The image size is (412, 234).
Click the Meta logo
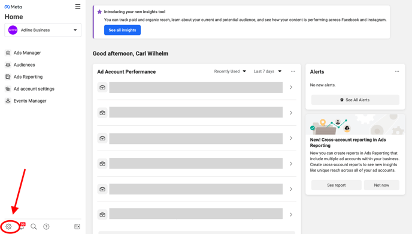click(13, 7)
